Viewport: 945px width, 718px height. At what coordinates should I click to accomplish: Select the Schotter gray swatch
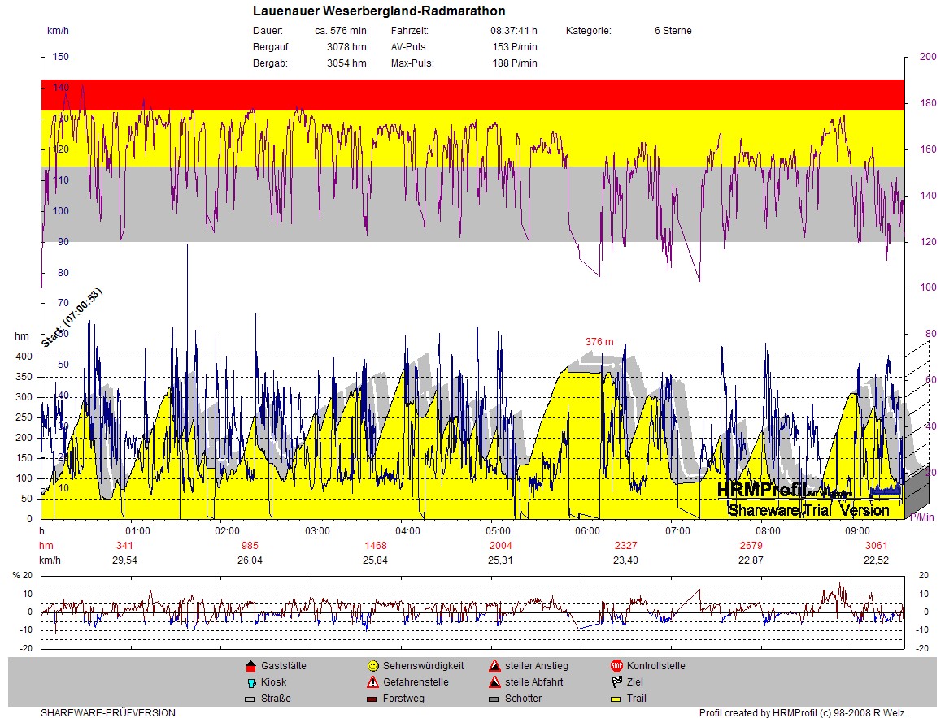[x=494, y=699]
